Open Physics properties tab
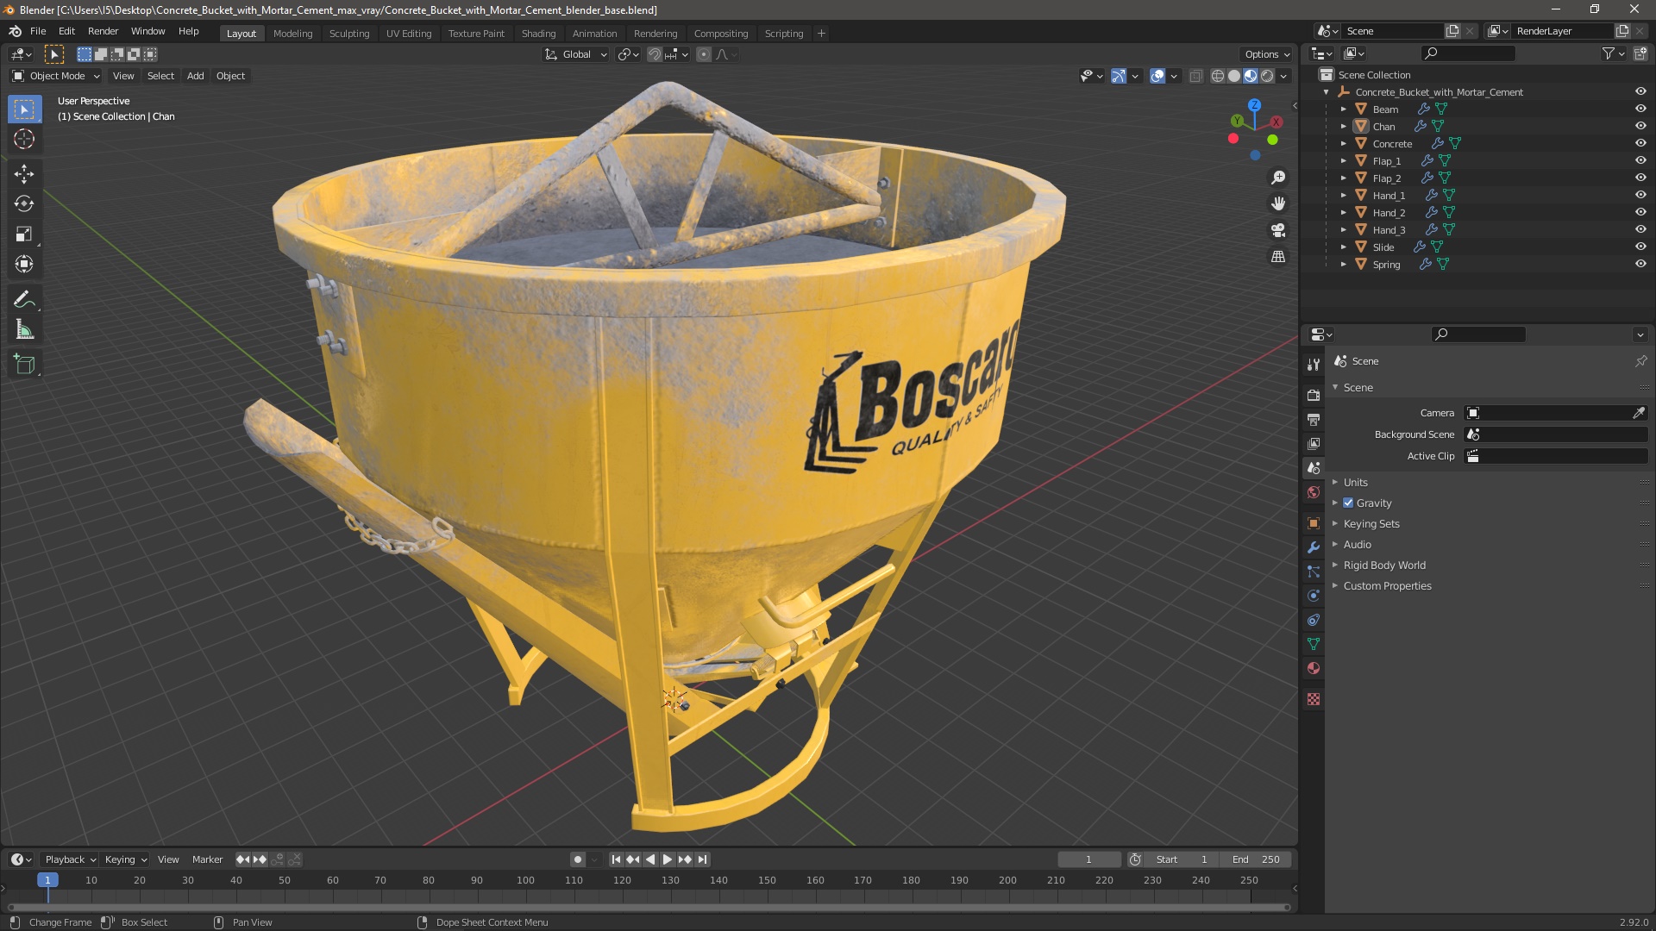The image size is (1656, 931). tap(1314, 596)
